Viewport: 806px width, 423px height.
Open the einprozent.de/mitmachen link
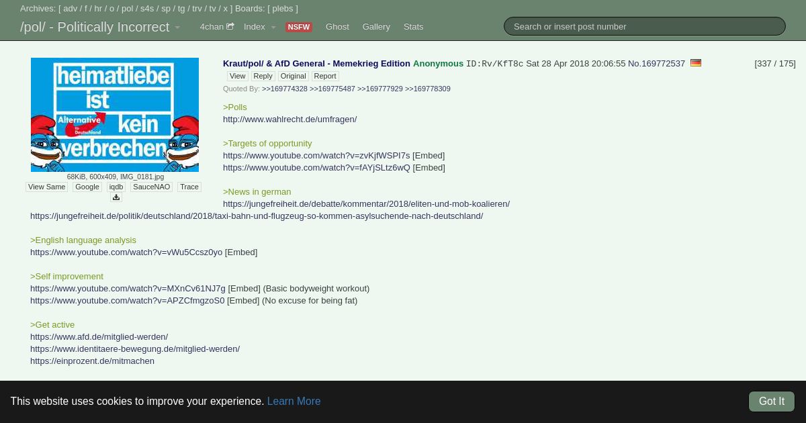[93, 361]
